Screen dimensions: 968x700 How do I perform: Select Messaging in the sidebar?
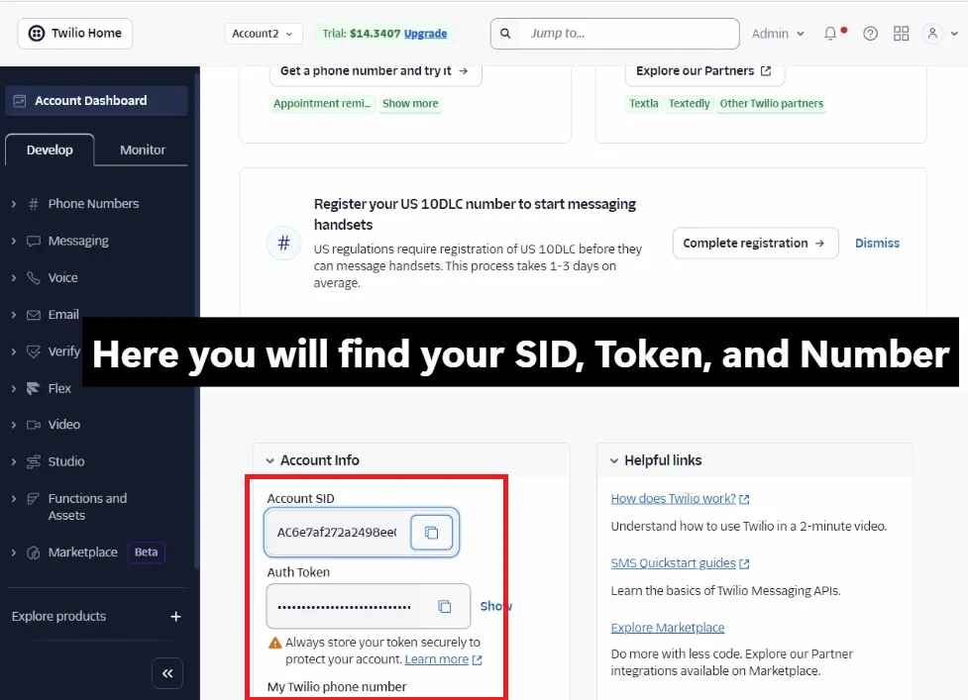pyautogui.click(x=77, y=241)
